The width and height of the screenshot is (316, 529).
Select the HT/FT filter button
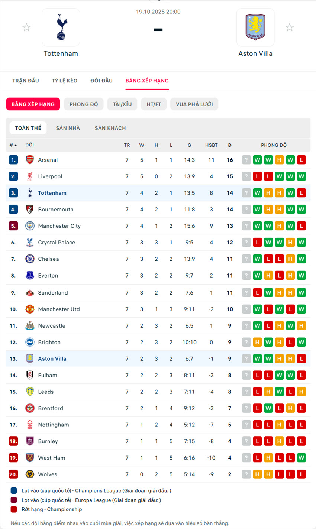point(154,104)
